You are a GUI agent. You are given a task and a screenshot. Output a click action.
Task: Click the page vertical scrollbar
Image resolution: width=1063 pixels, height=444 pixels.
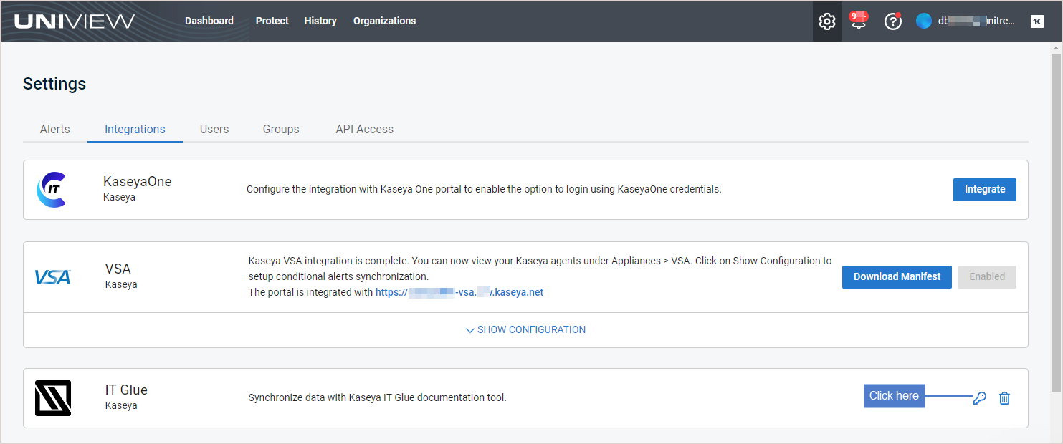pos(1055,222)
